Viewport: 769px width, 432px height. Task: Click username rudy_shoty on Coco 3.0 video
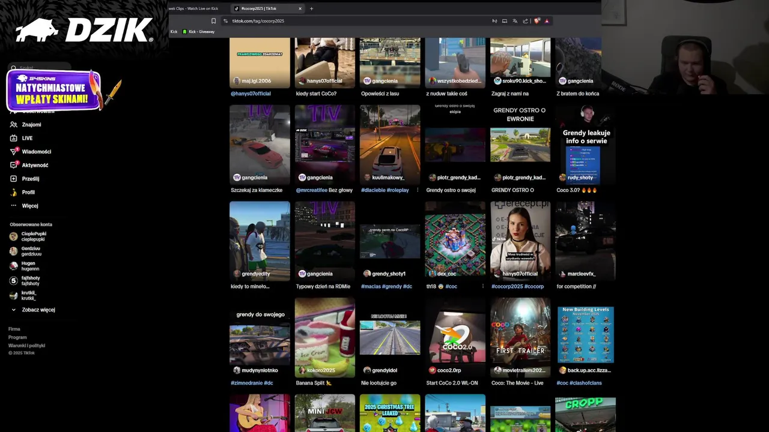580,178
